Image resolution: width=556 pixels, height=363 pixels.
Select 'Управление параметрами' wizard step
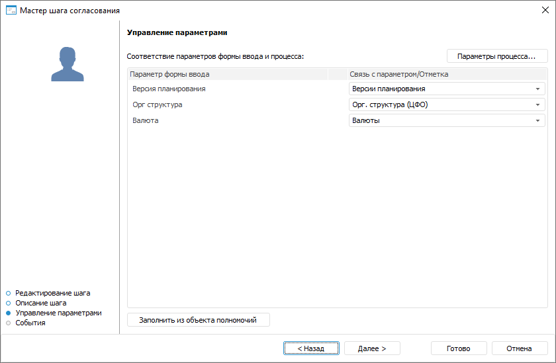pyautogui.click(x=58, y=313)
